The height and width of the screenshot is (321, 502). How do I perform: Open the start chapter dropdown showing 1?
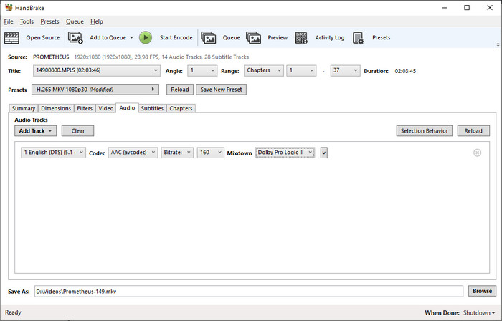(301, 71)
